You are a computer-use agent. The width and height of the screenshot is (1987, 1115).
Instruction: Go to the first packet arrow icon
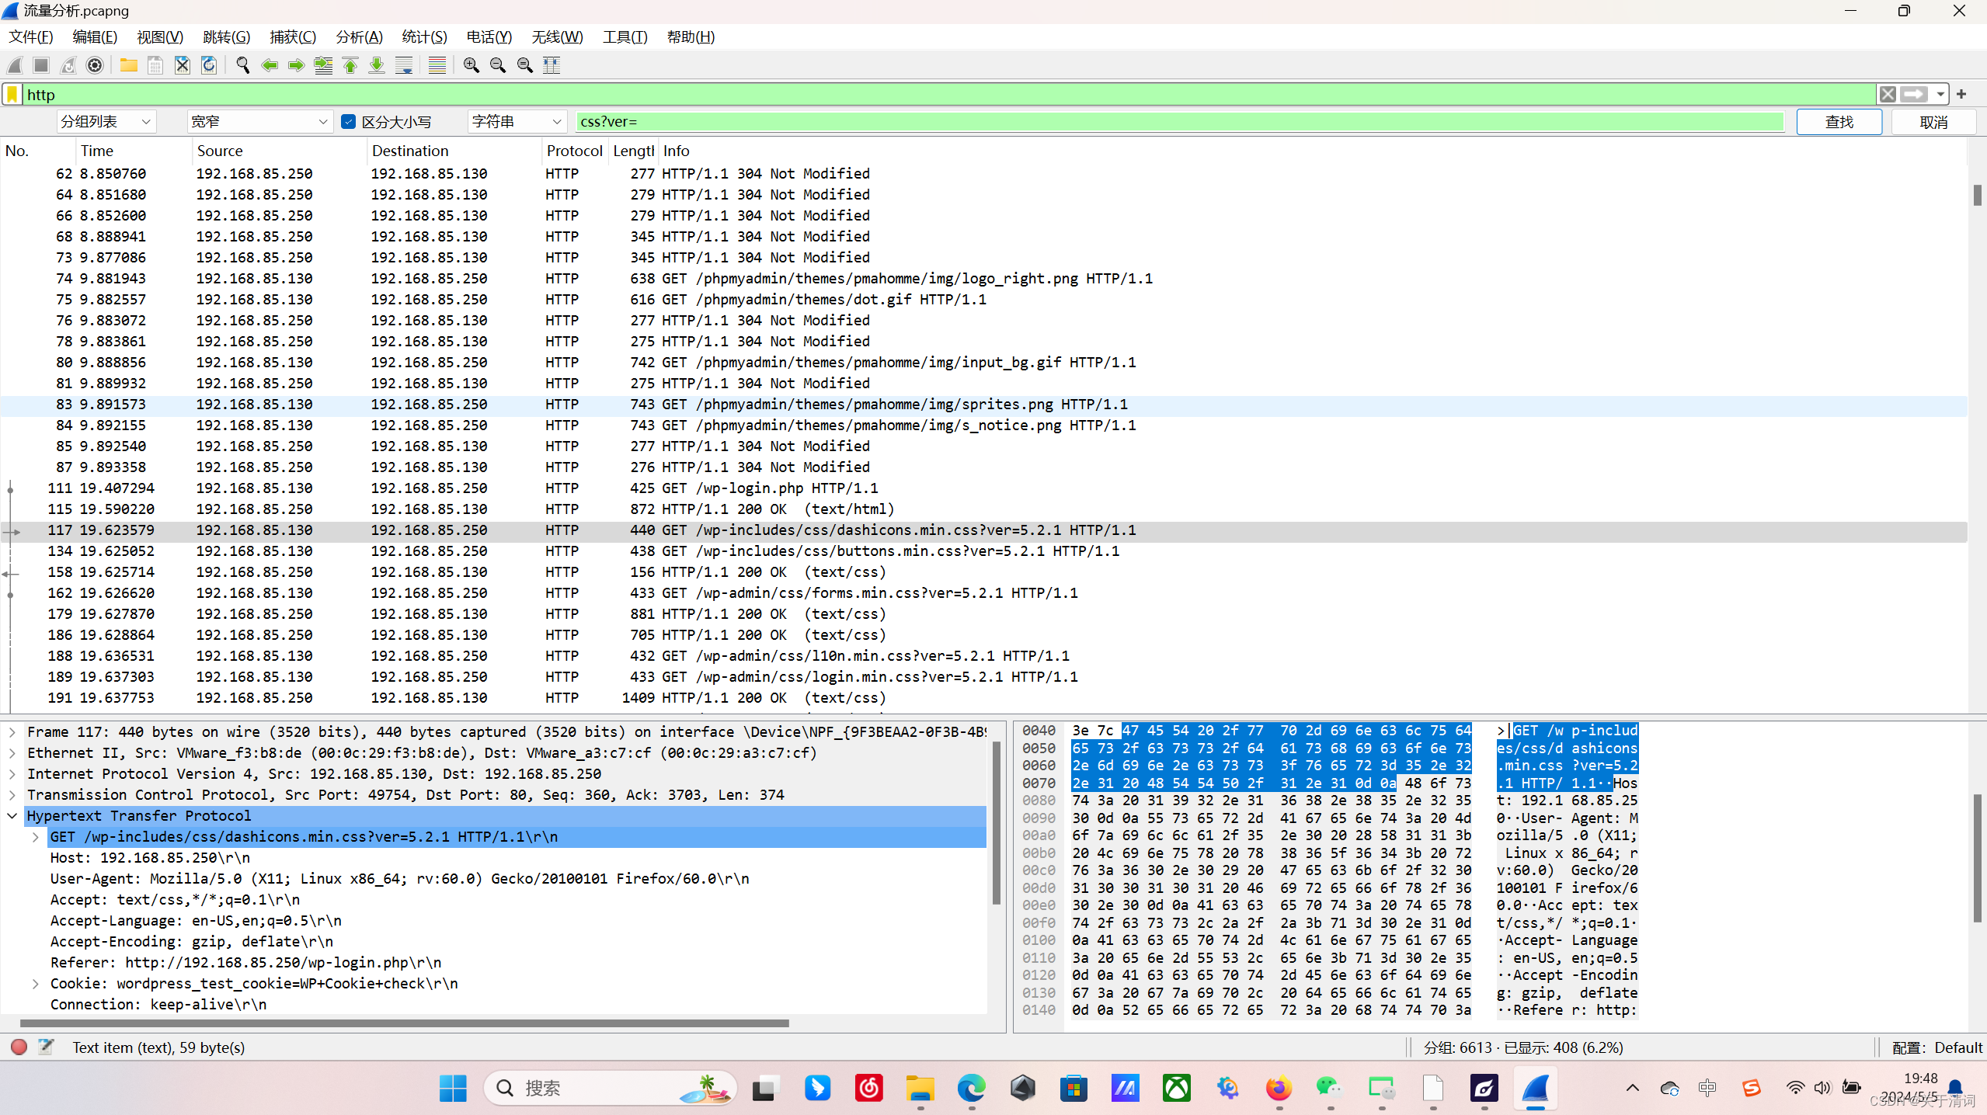click(350, 65)
